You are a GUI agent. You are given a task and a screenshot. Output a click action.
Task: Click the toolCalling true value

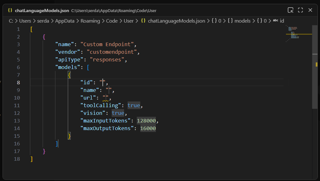tap(134, 105)
